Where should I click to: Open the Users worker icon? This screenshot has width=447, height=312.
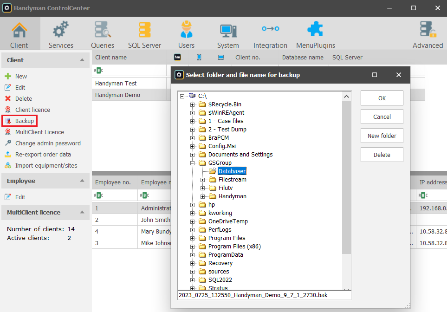click(187, 29)
